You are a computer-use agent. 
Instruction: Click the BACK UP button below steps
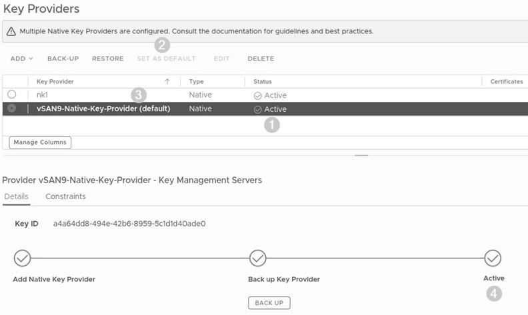pyautogui.click(x=269, y=303)
